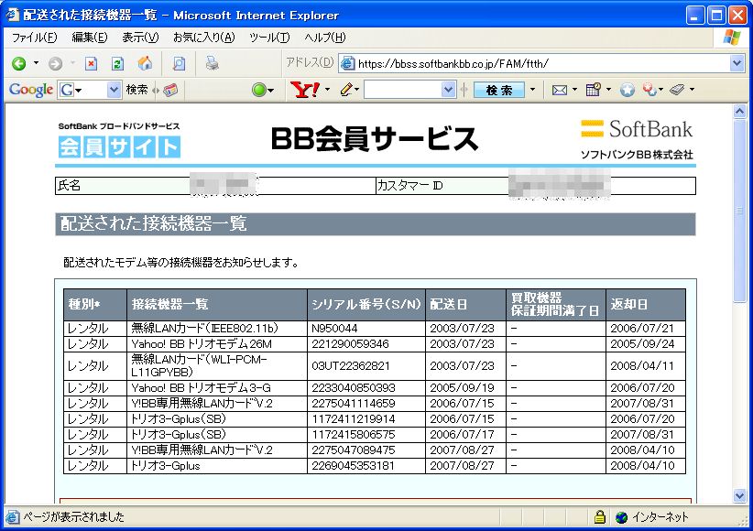Image resolution: width=753 pixels, height=531 pixels.
Task: Click the Yahoo toolbar 検索 button
Action: tap(499, 90)
